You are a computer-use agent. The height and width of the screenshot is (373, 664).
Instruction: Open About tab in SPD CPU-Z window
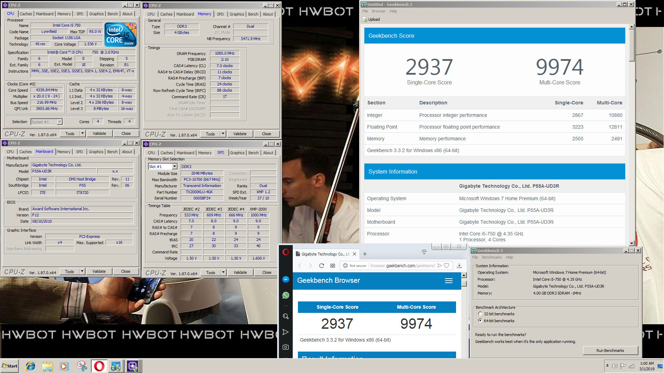tap(268, 153)
